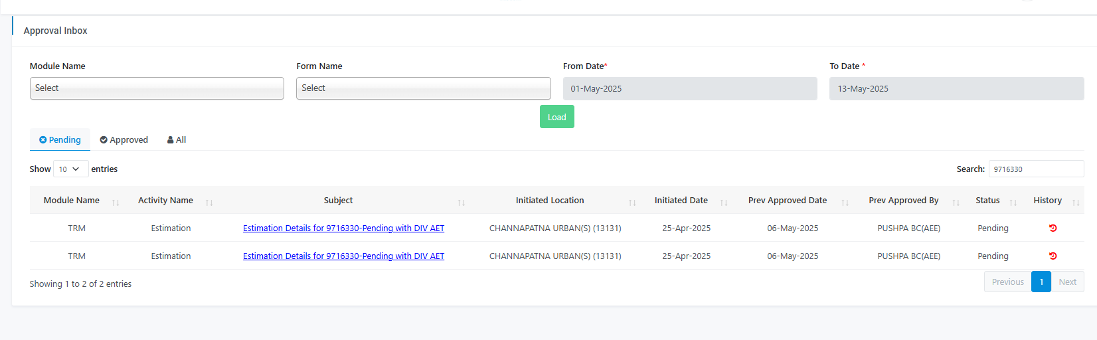
Task: Sort by Activity Name column arrows
Action: click(209, 203)
